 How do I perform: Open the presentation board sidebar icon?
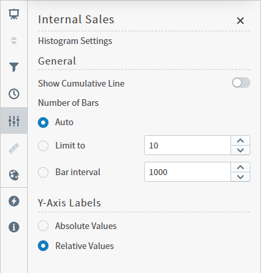[x=14, y=14]
